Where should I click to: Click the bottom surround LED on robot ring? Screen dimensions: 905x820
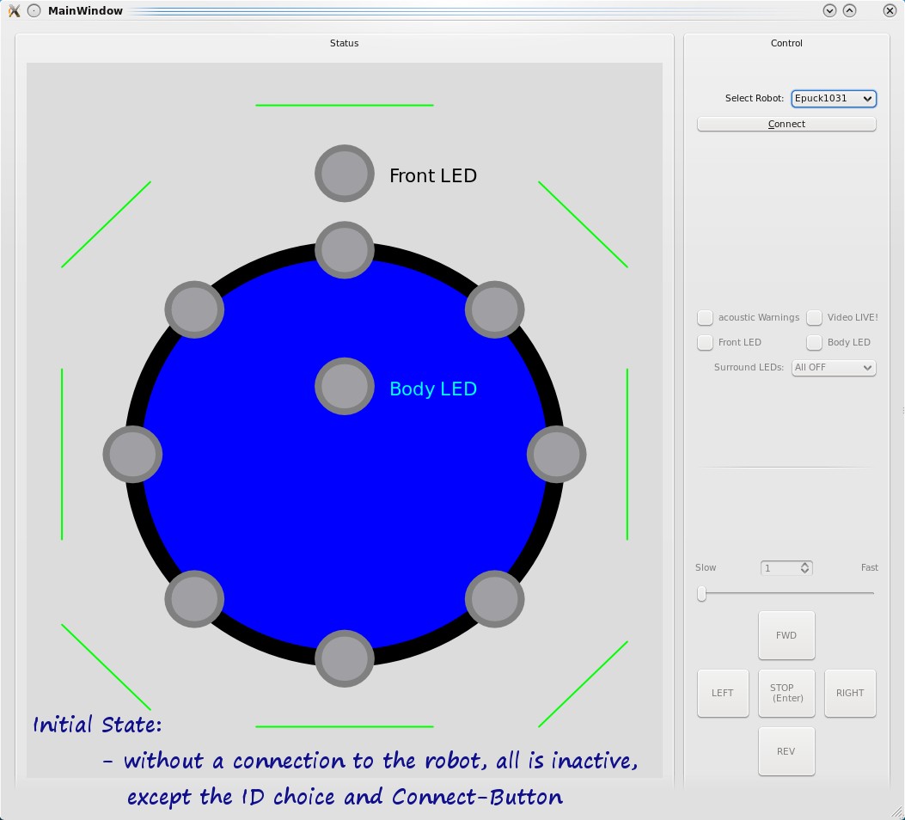point(345,659)
